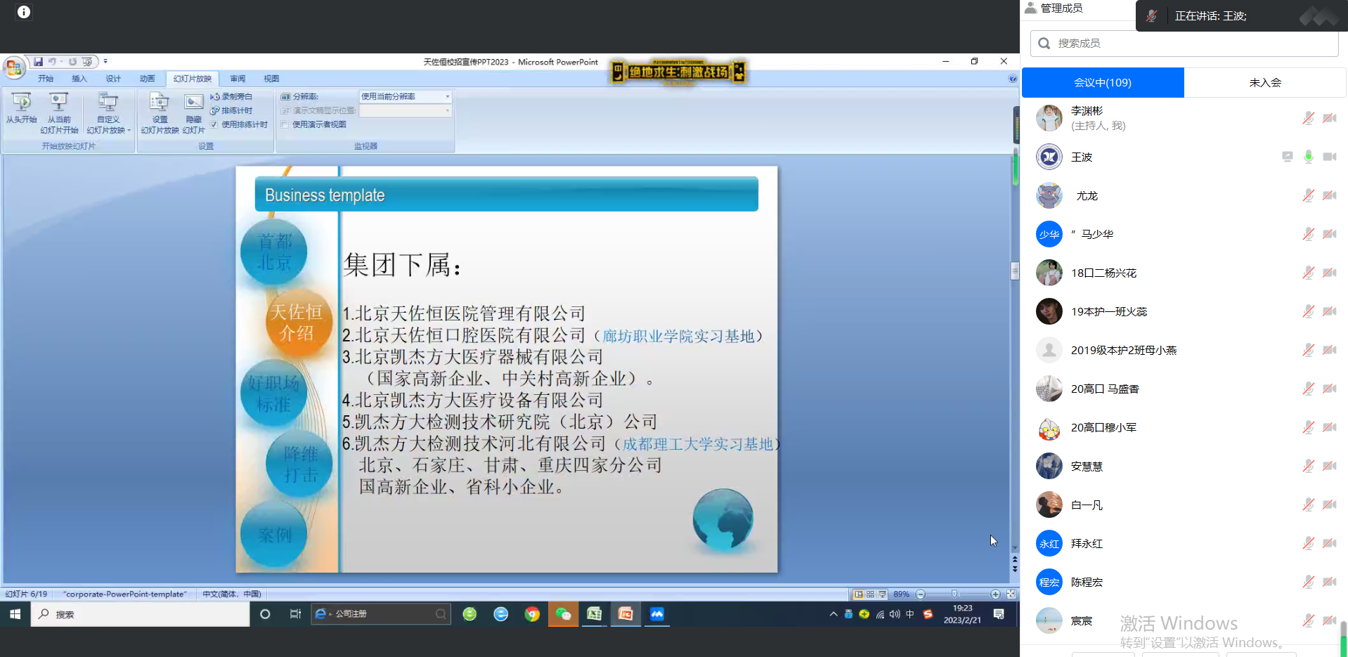The height and width of the screenshot is (657, 1348).
Task: Open 设置幻灯片放映 settings icon
Action: [x=160, y=108]
